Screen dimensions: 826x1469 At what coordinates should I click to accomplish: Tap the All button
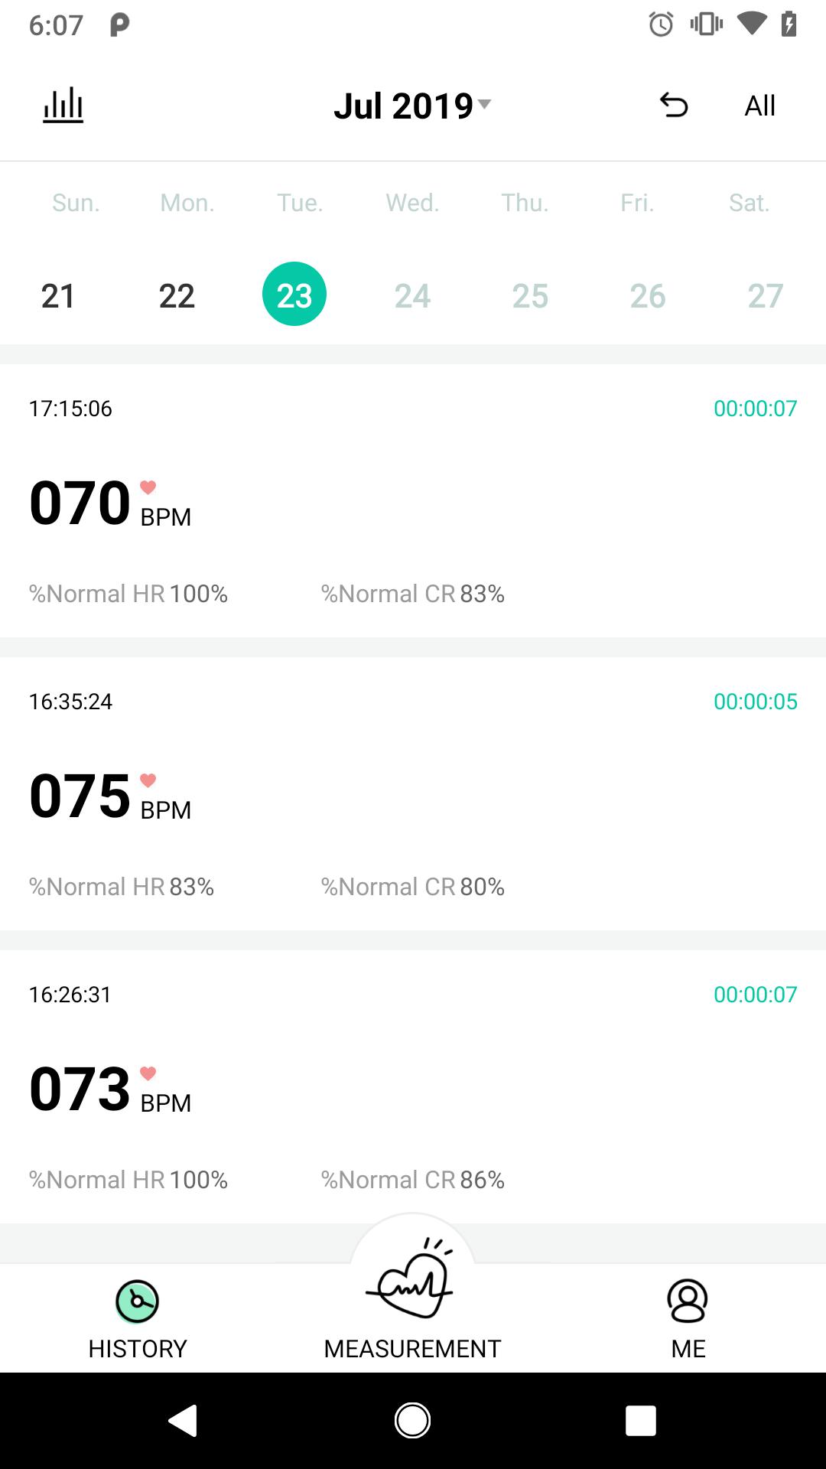point(760,106)
